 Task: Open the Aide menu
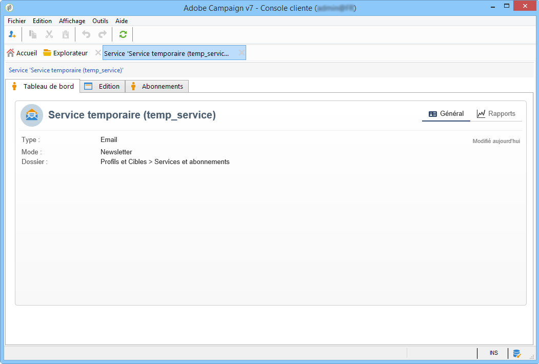(x=122, y=21)
